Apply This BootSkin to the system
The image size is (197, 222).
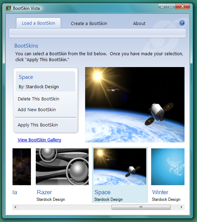38,125
